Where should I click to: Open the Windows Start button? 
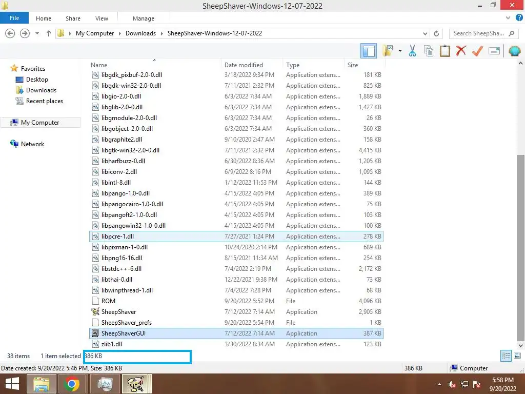pyautogui.click(x=12, y=384)
